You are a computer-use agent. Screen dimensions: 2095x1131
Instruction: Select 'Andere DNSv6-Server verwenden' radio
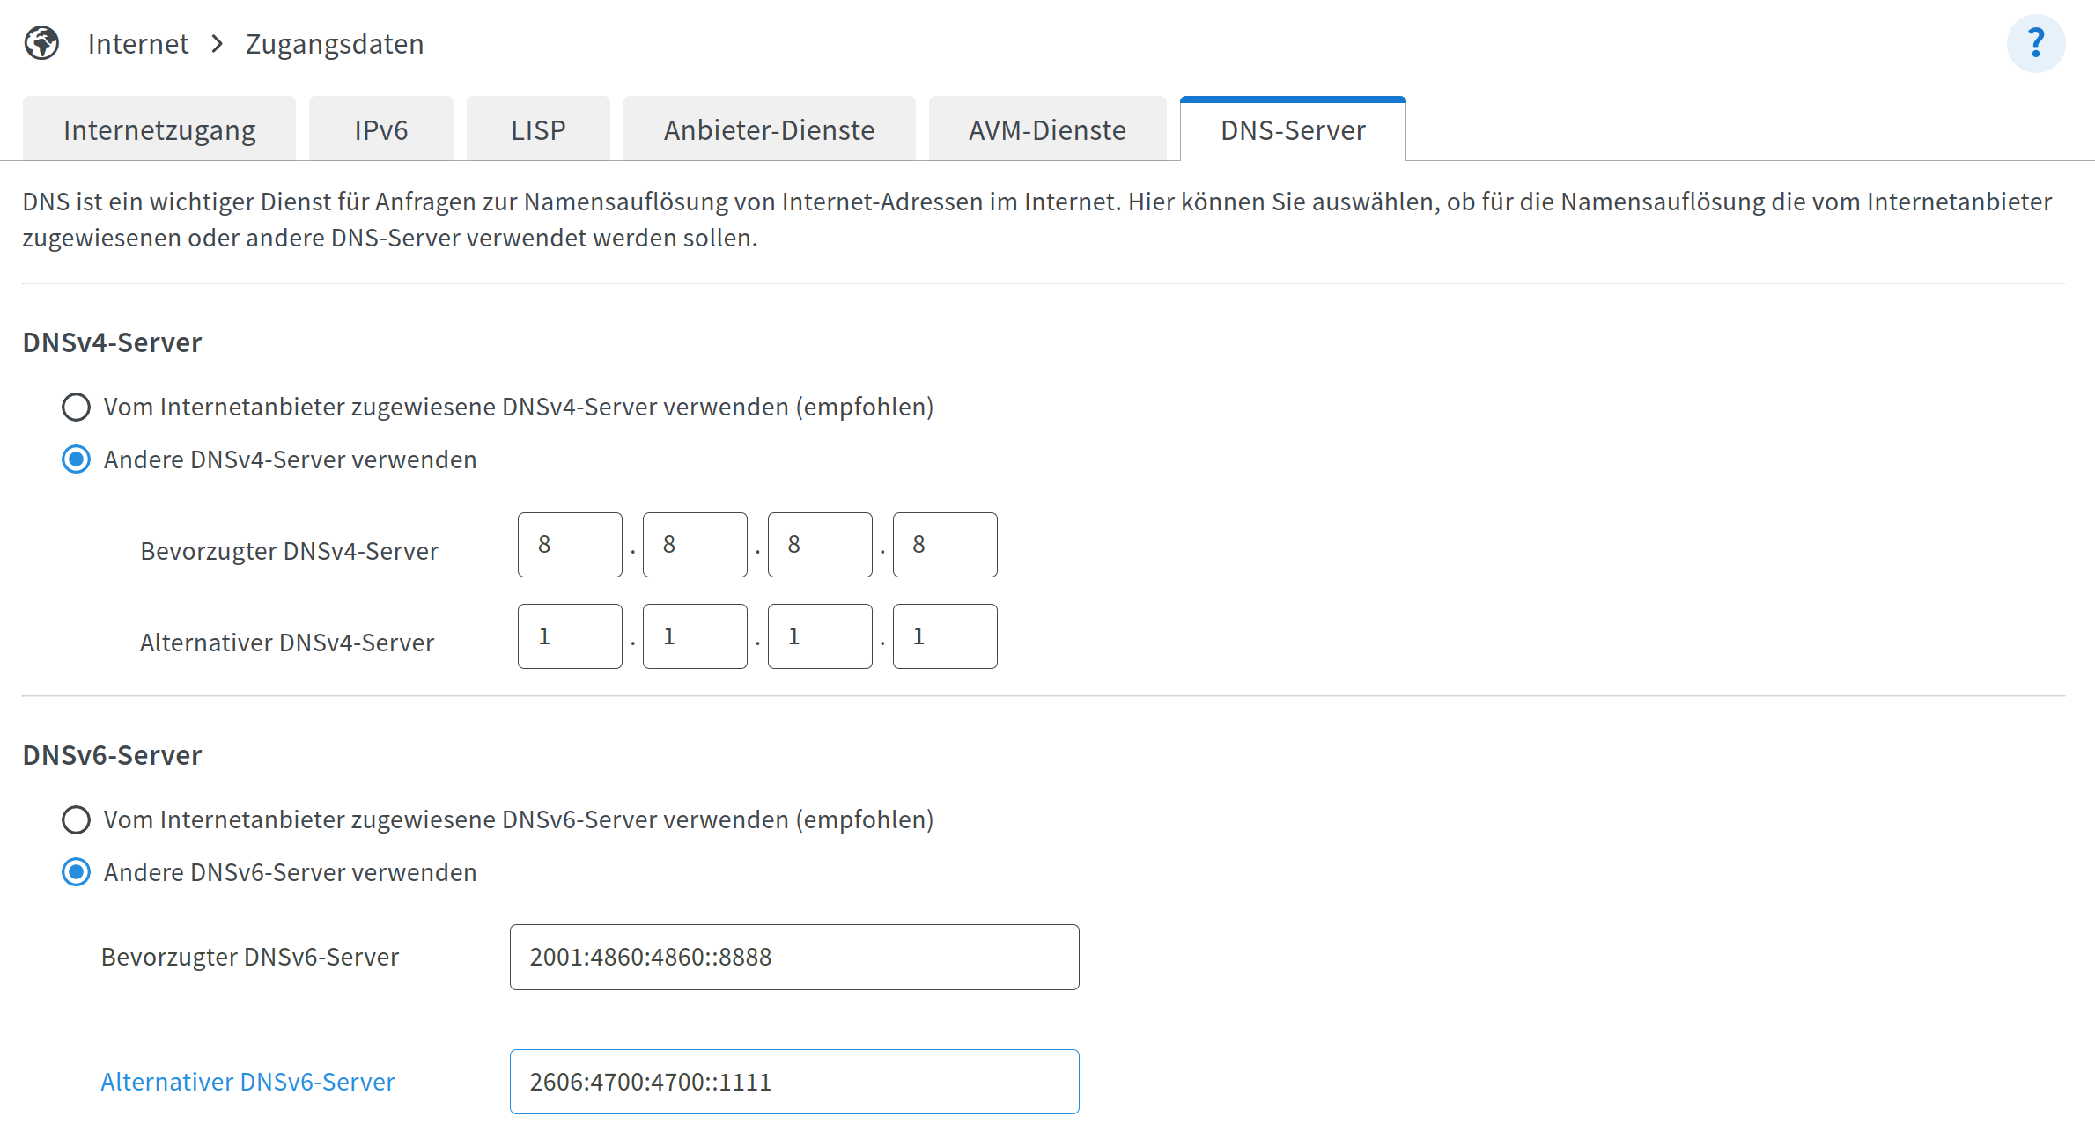(x=77, y=872)
